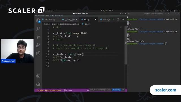Click line number 14 in the gutter
The width and height of the screenshot is (181, 102).
click(x=48, y=66)
